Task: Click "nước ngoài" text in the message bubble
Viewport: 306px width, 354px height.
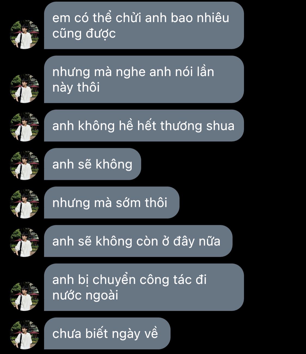Action: pyautogui.click(x=85, y=295)
